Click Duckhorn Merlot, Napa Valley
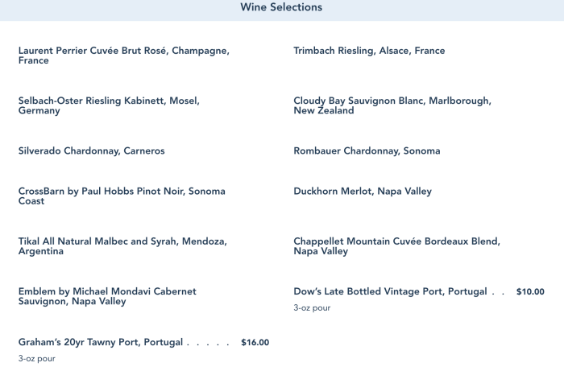 point(363,192)
